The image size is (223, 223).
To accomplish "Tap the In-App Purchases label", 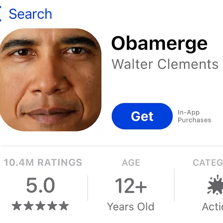I will click(x=194, y=116).
